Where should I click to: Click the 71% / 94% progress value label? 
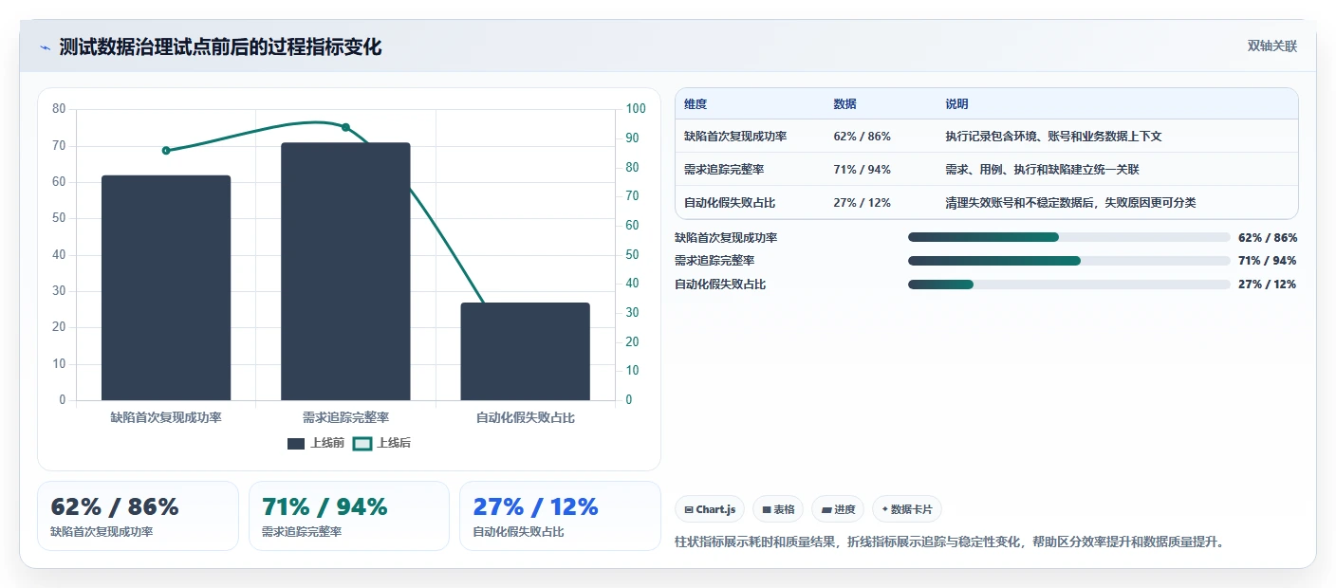tap(1268, 261)
